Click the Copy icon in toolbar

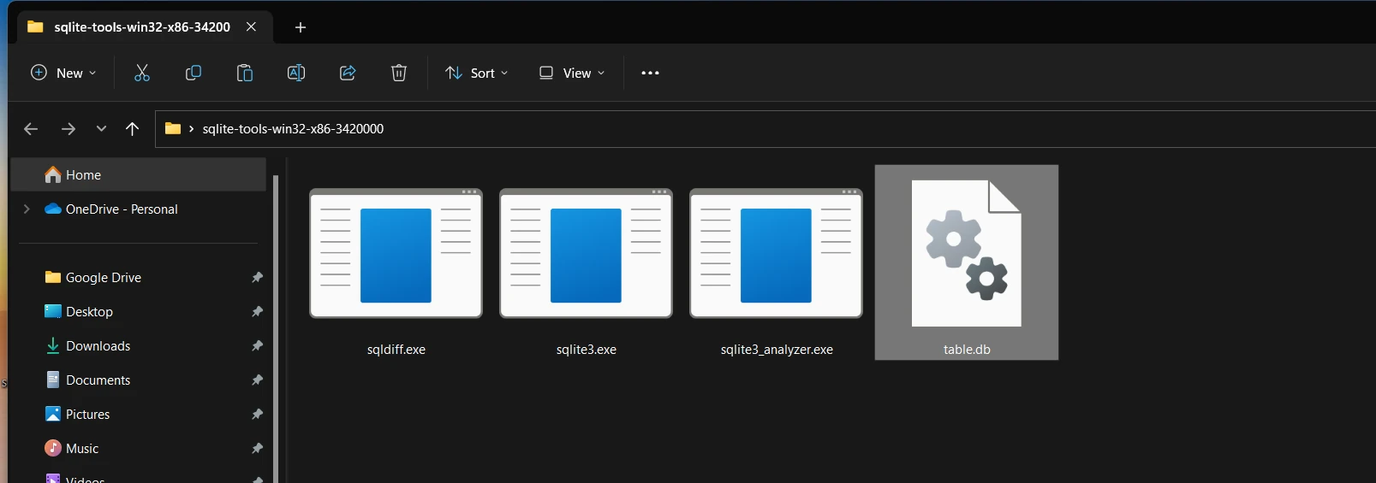pyautogui.click(x=194, y=73)
